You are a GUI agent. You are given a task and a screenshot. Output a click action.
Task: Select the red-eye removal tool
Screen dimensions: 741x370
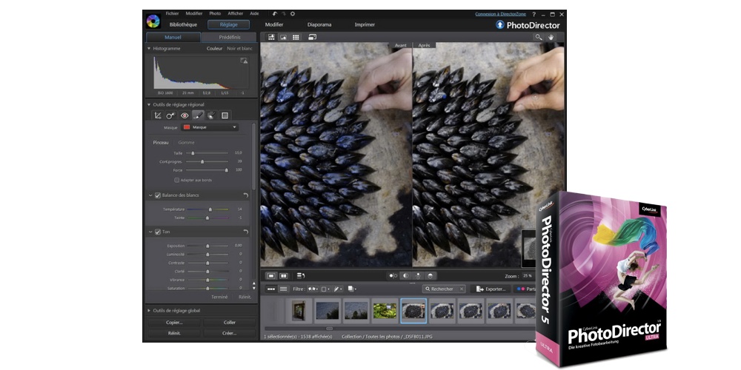pyautogui.click(x=185, y=115)
